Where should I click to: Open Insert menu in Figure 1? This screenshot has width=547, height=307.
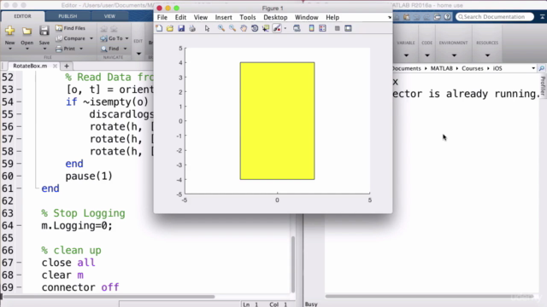click(x=223, y=17)
